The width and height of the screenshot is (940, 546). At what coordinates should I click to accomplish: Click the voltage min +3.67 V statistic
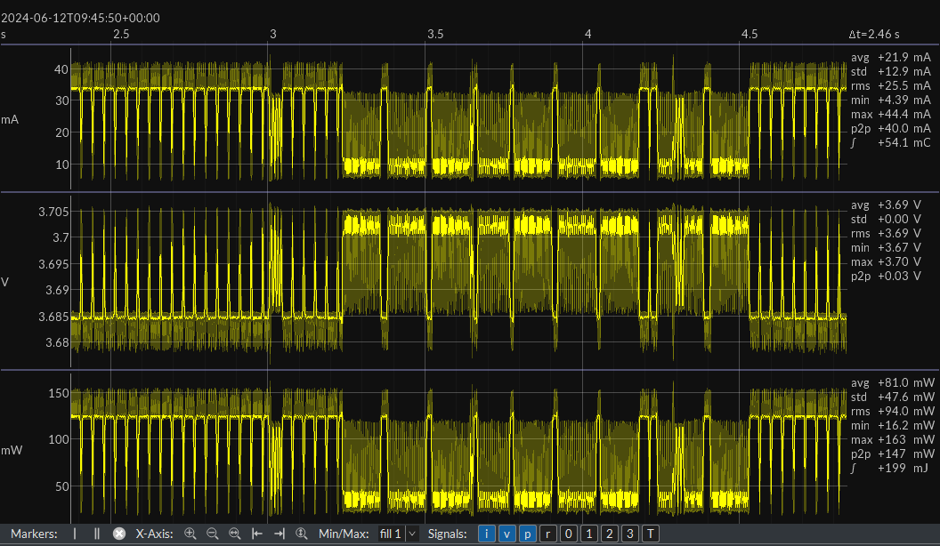coord(886,247)
